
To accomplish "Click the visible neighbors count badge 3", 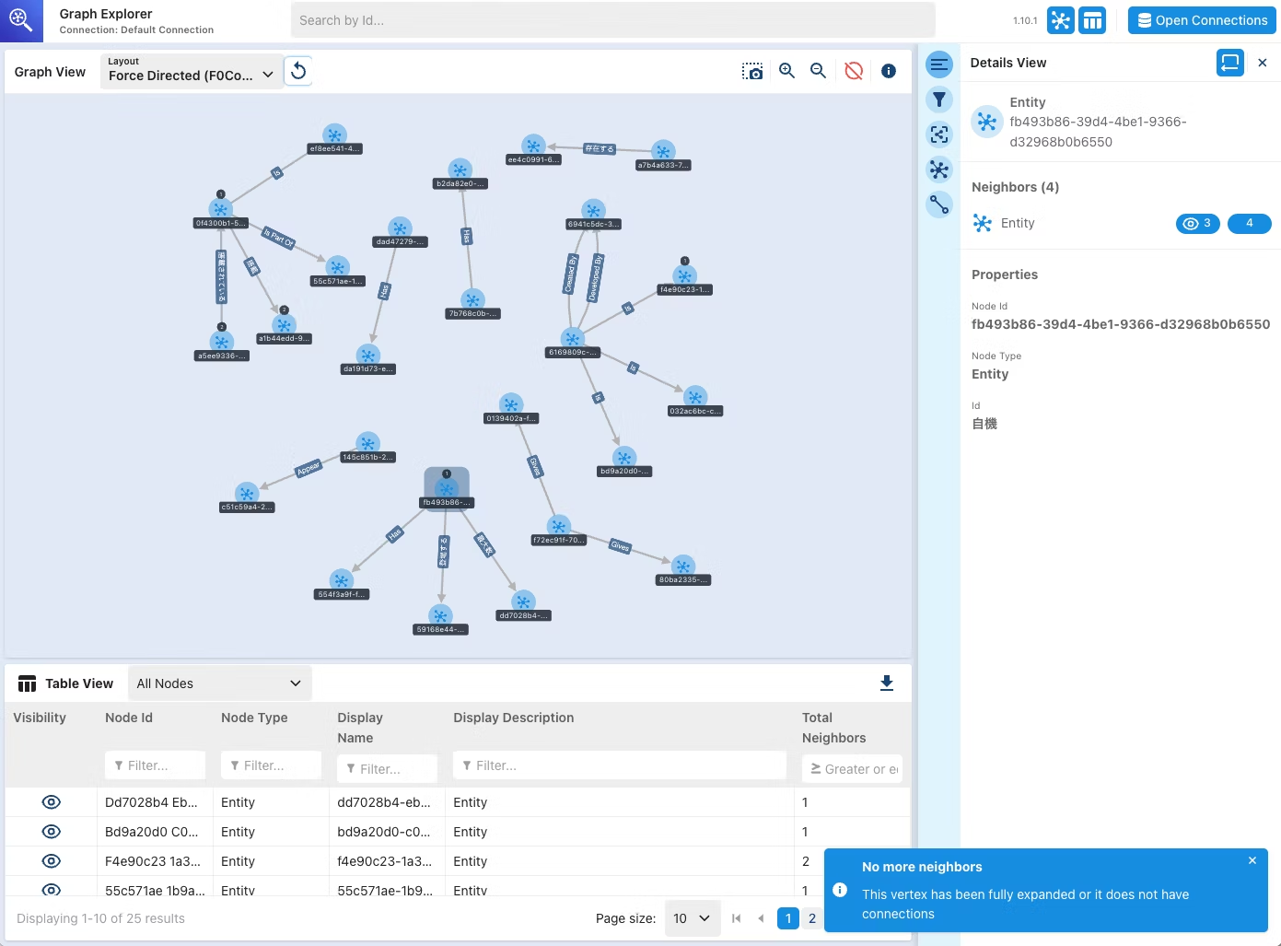I will pyautogui.click(x=1198, y=224).
